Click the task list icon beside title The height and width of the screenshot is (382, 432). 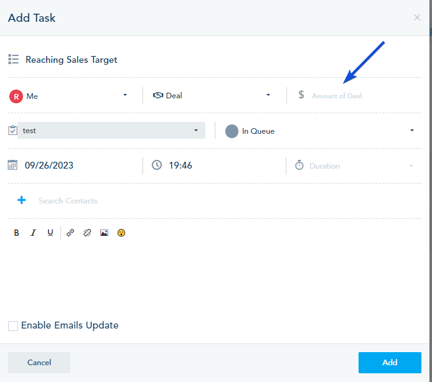tap(14, 59)
